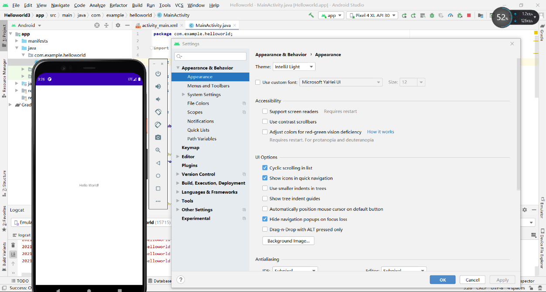Click the Background Image... button
Image resolution: width=546 pixels, height=292 pixels.
coord(288,241)
